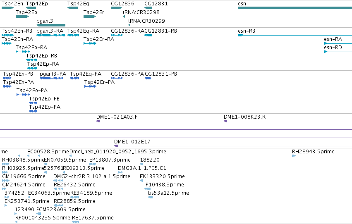Image resolution: width=352 pixels, height=224 pixels.
Task: Select BAC clone DME1-012E17
Action: tap(132, 142)
